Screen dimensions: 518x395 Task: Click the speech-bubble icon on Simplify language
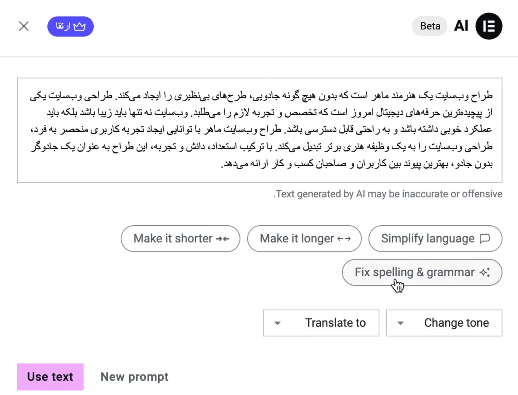[485, 239]
